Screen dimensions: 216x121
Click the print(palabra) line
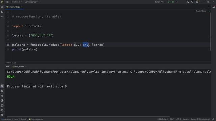(25, 49)
